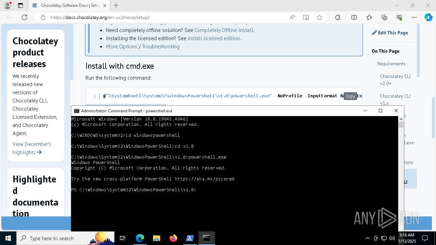Screen dimensions: 436x245
Task: Open the Edge profile icon
Action: coord(7,5)
